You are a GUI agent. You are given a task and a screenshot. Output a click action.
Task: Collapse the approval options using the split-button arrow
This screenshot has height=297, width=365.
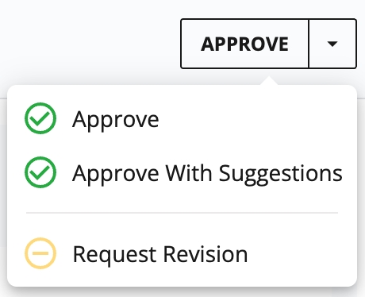pos(332,44)
